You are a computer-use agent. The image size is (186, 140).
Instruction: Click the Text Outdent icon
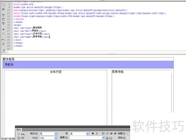pyautogui.click(x=111, y=133)
